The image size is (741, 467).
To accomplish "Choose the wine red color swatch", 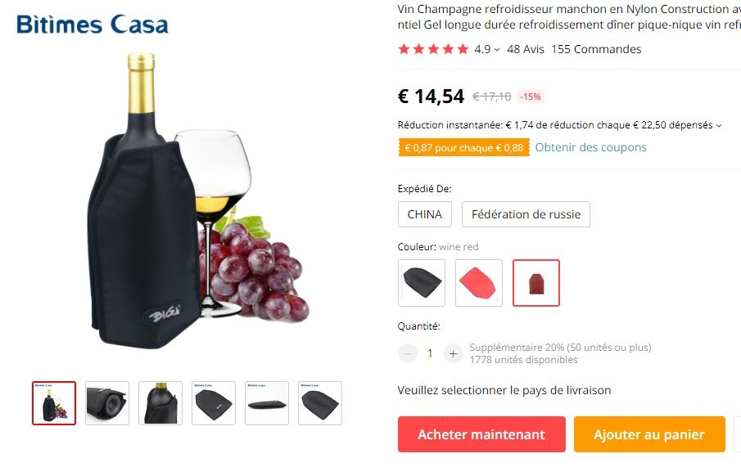I will pos(536,283).
